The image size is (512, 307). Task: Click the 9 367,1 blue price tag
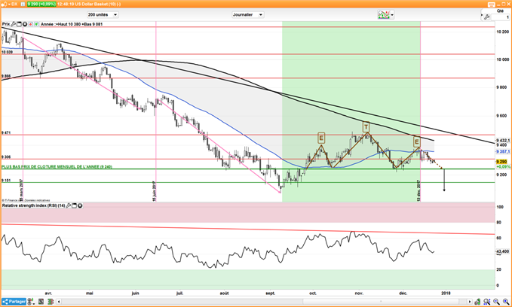(x=503, y=151)
